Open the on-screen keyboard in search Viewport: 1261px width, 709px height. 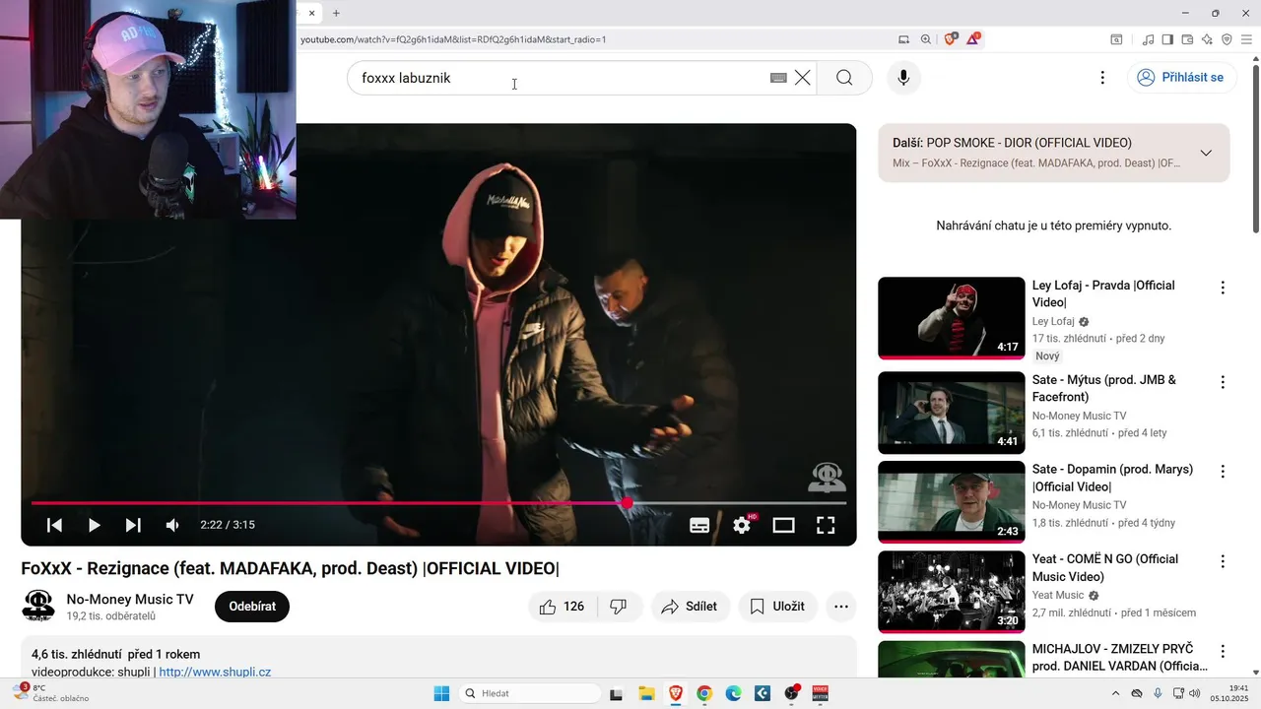(x=778, y=78)
